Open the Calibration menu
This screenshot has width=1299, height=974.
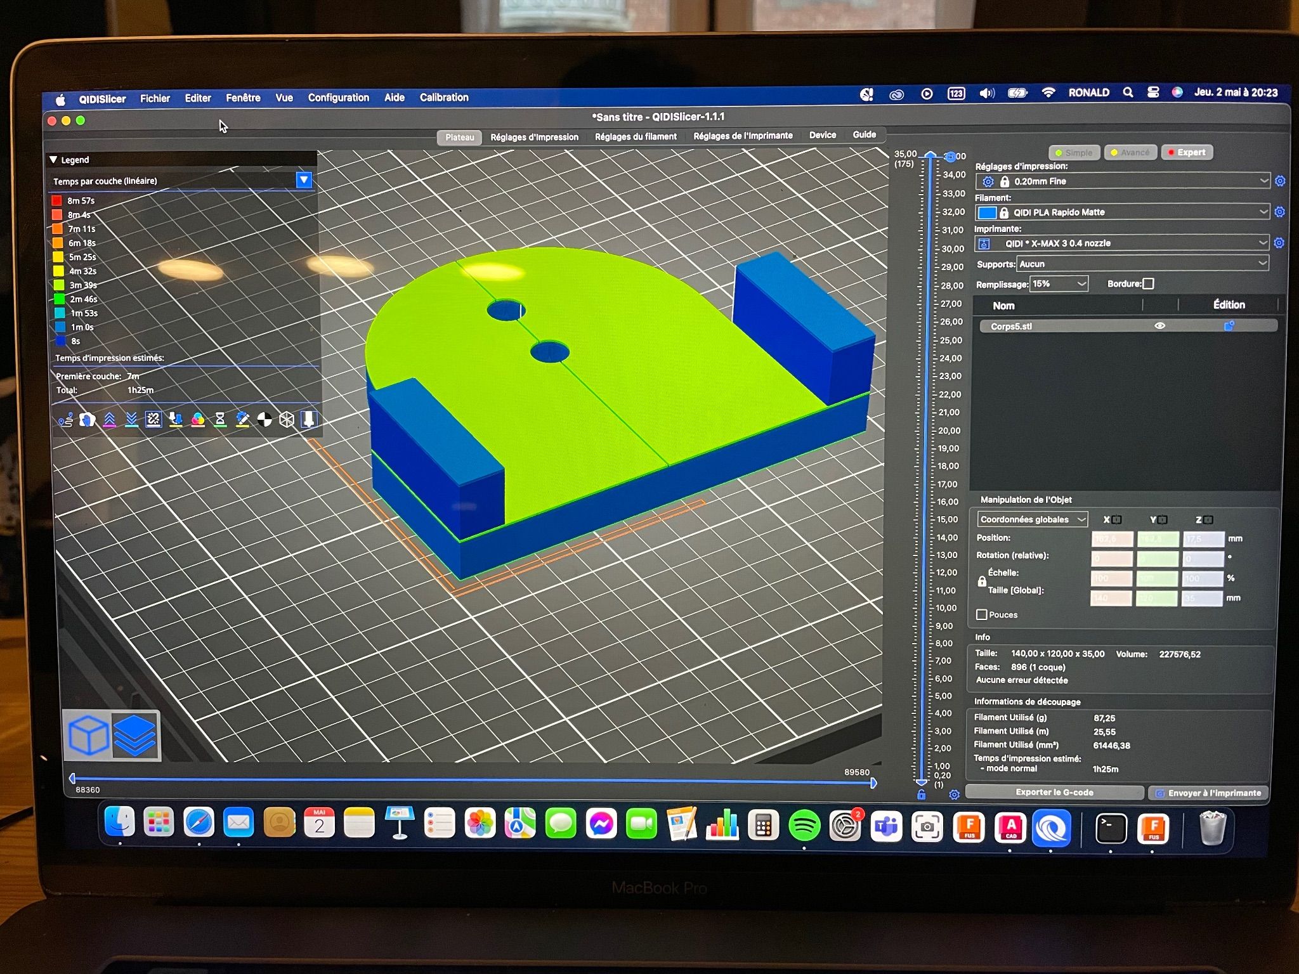pyautogui.click(x=443, y=98)
